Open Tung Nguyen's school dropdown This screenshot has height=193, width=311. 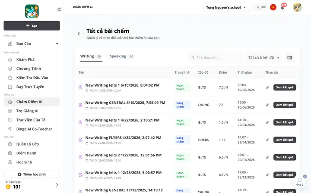pyautogui.click(x=227, y=7)
